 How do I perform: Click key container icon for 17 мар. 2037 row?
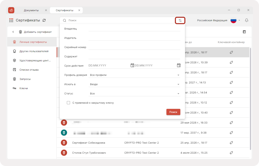point(231,133)
